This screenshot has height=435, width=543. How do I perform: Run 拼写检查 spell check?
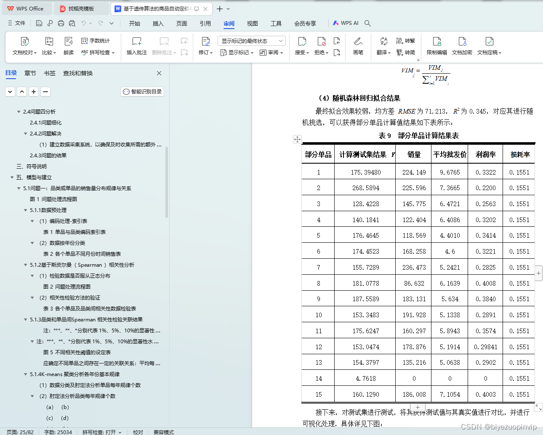coord(97,53)
